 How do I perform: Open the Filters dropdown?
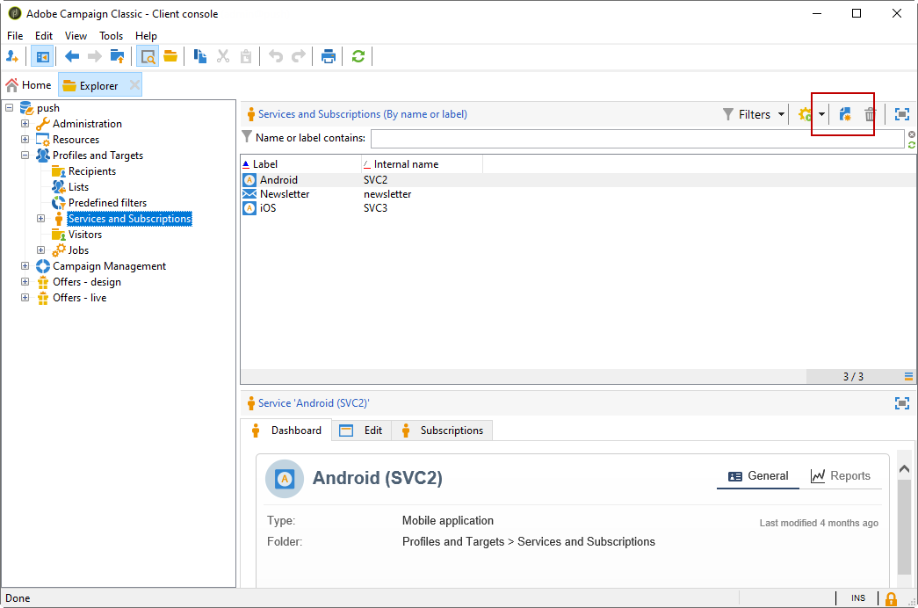[x=754, y=114]
